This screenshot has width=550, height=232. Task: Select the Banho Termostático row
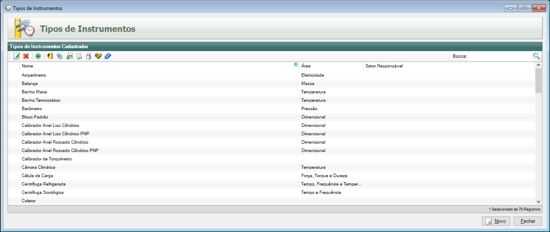click(271, 101)
